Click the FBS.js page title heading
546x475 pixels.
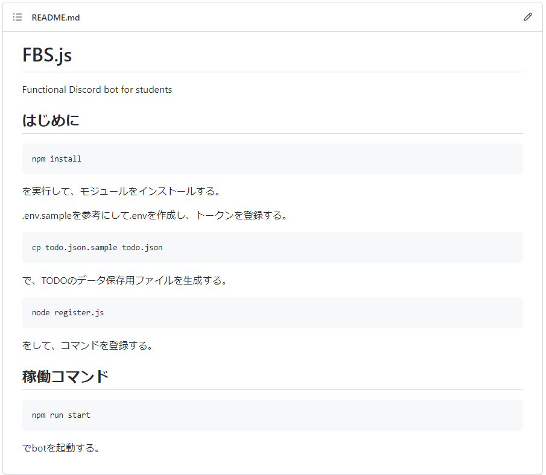pyautogui.click(x=46, y=55)
